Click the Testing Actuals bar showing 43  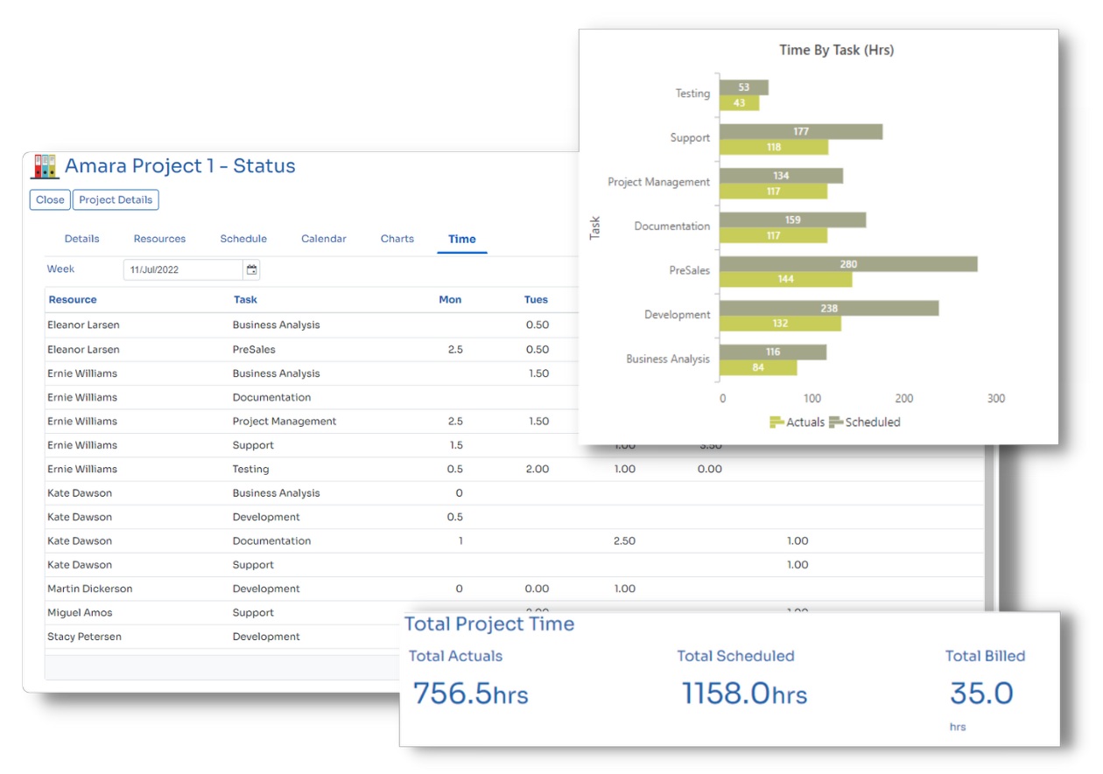[x=739, y=103]
